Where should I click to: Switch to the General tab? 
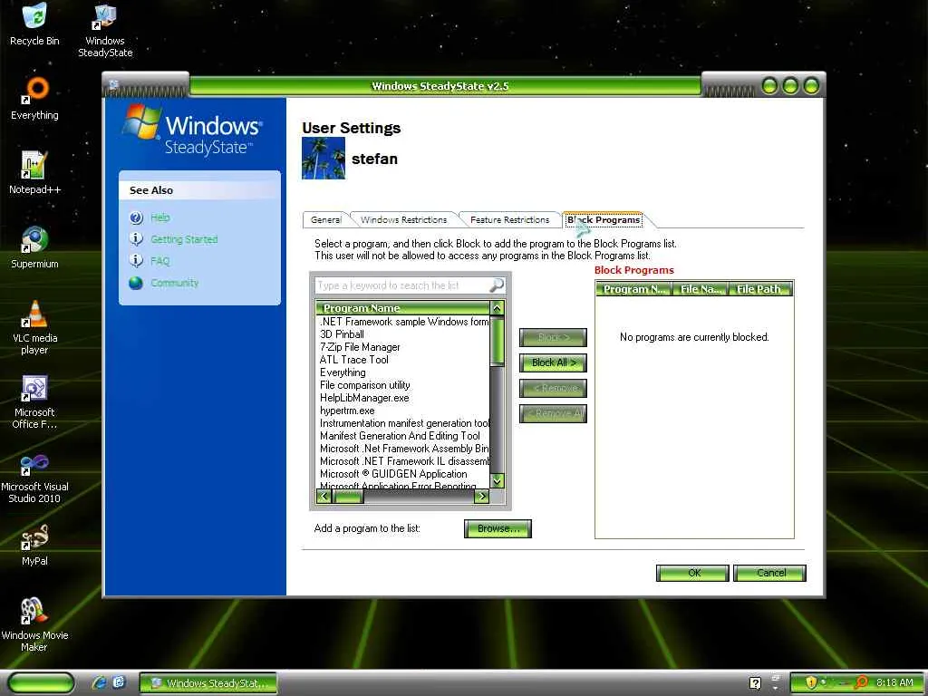point(326,219)
